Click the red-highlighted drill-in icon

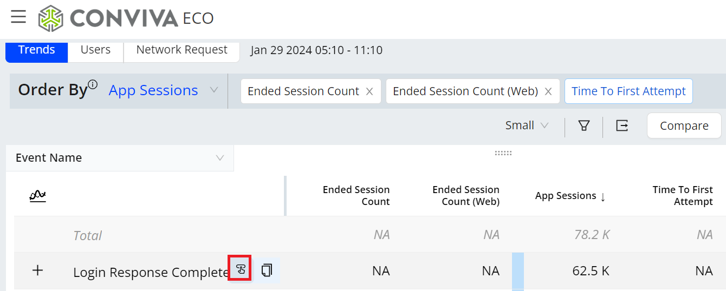239,268
